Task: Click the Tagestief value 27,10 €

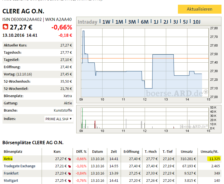Action: pyautogui.click(x=66, y=60)
